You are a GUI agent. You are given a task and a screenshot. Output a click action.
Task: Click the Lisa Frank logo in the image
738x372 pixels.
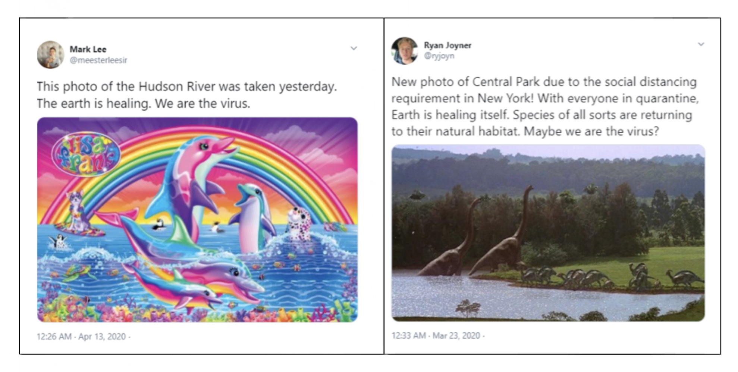[86, 154]
